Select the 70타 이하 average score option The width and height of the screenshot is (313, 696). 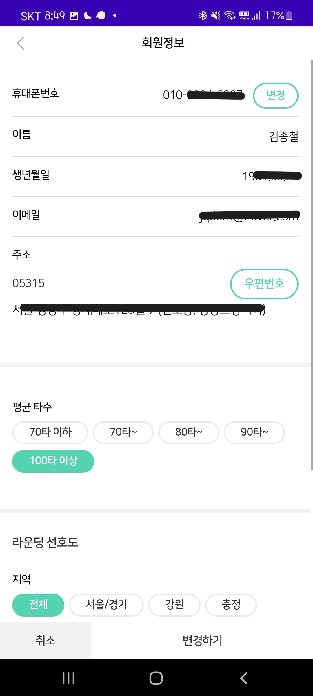coord(50,432)
